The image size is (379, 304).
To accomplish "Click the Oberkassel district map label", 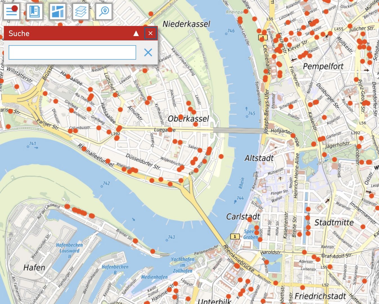I will (x=188, y=119).
